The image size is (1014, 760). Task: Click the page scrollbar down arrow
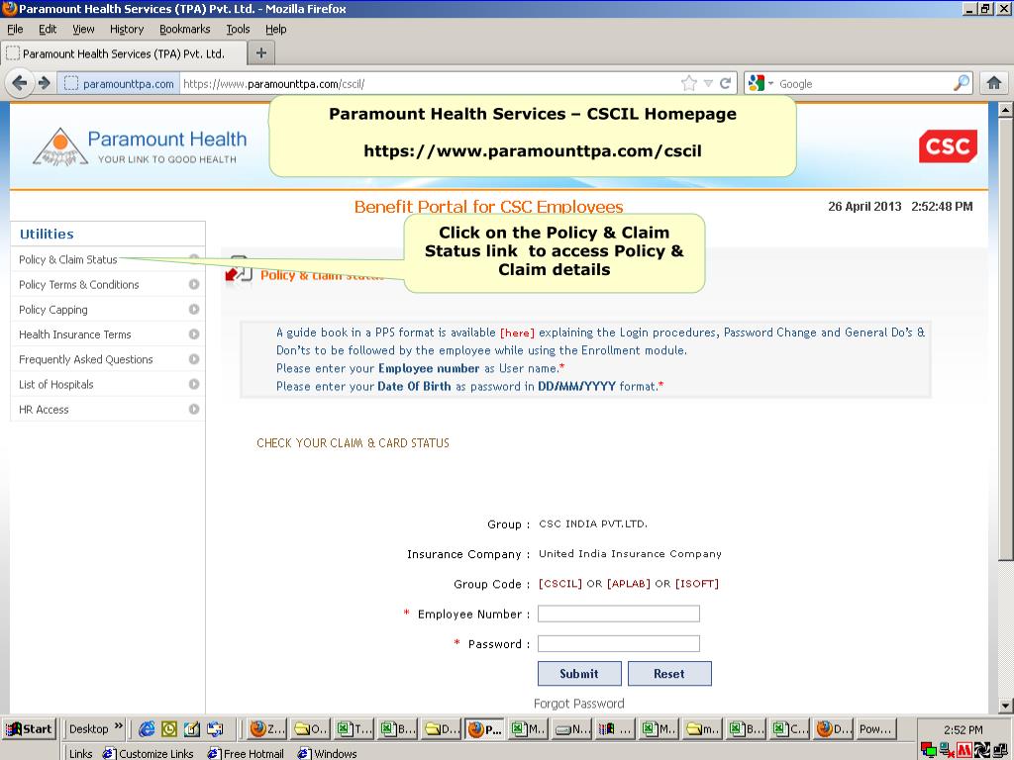click(x=1005, y=706)
